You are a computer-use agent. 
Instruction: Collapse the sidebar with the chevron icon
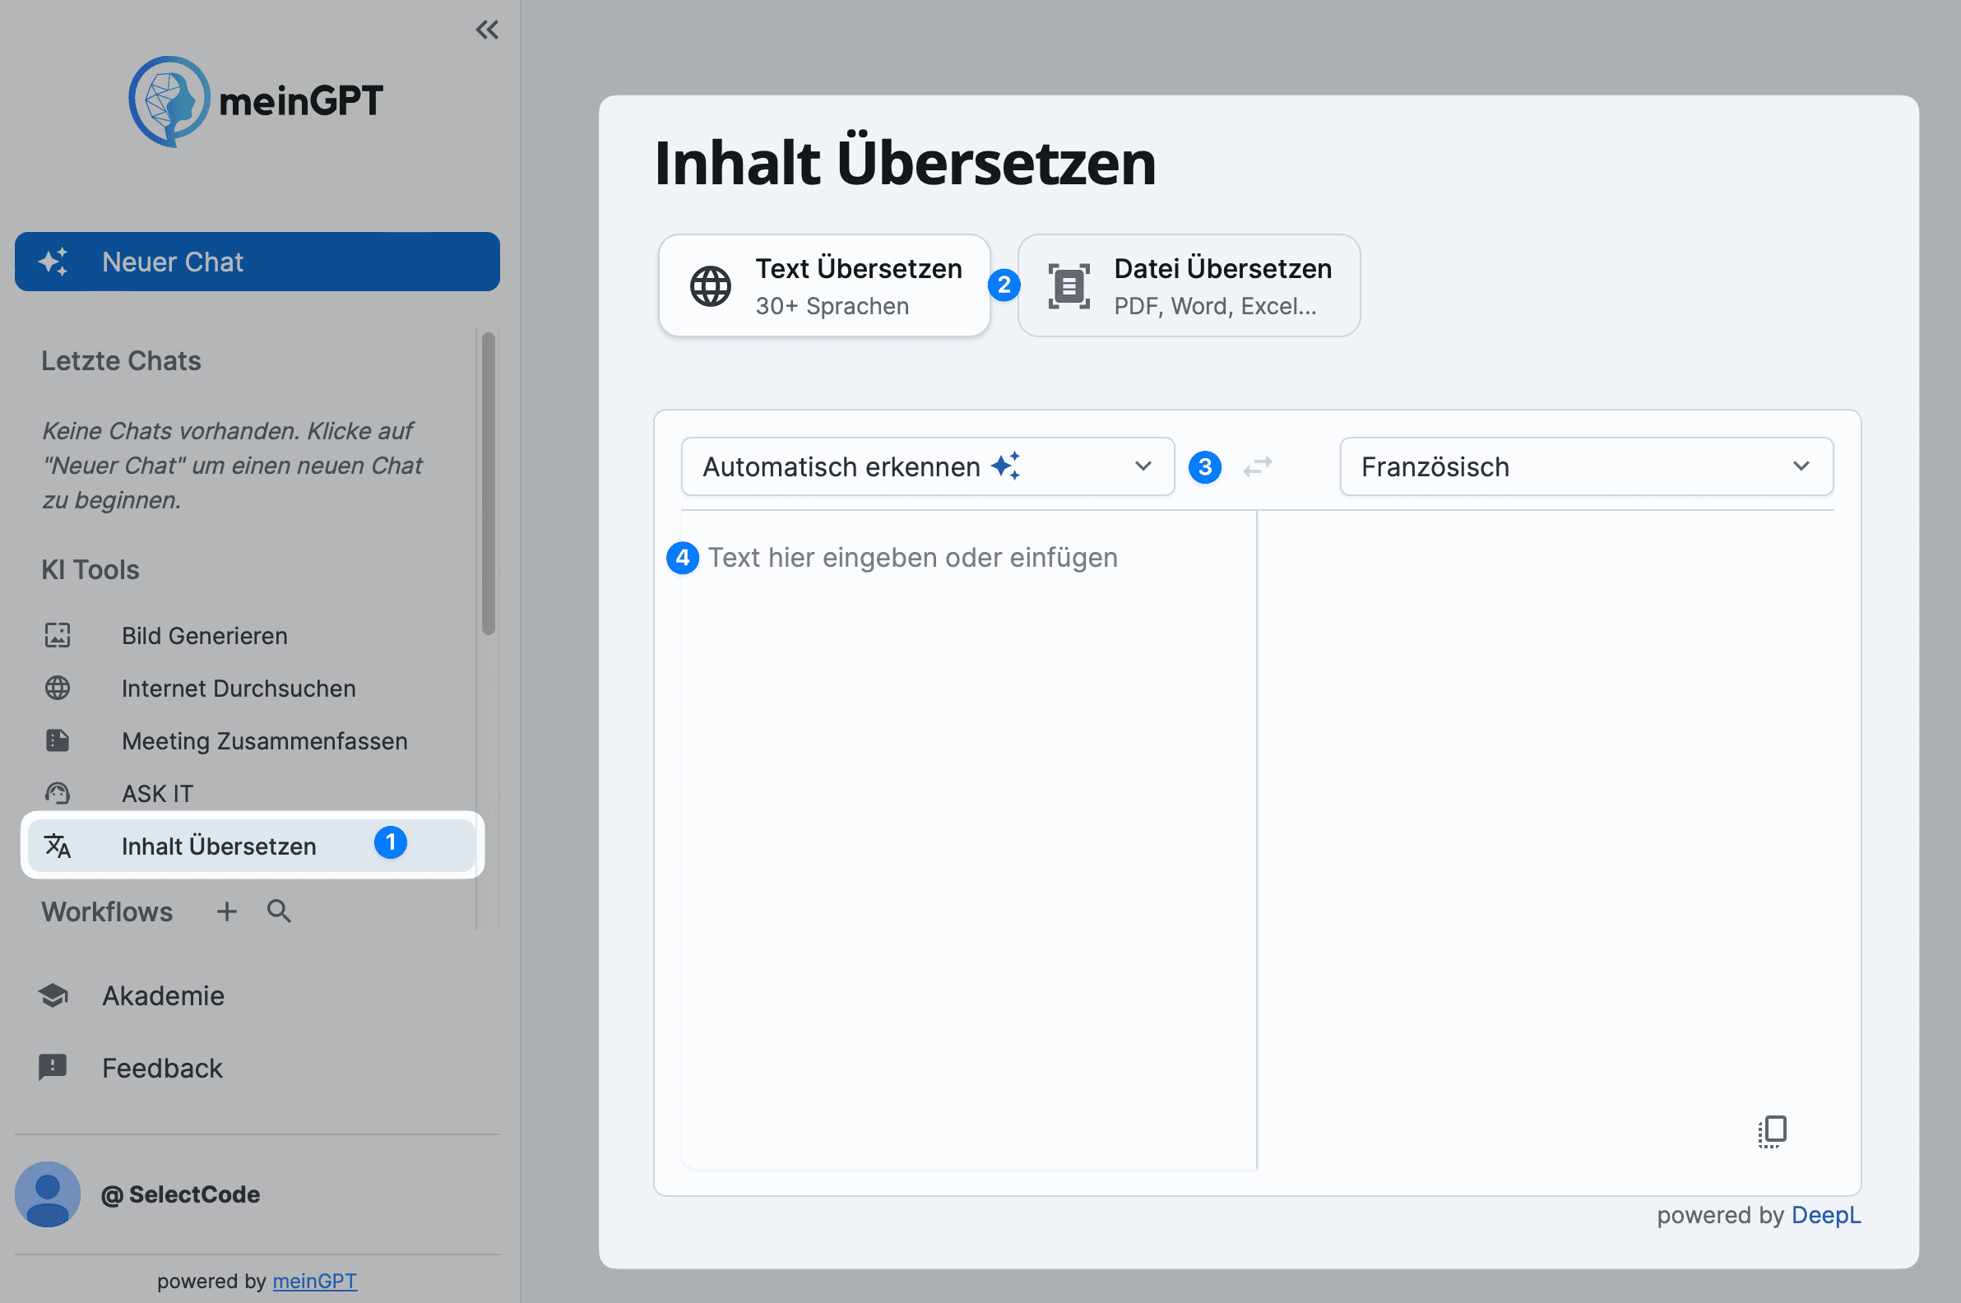[x=488, y=29]
